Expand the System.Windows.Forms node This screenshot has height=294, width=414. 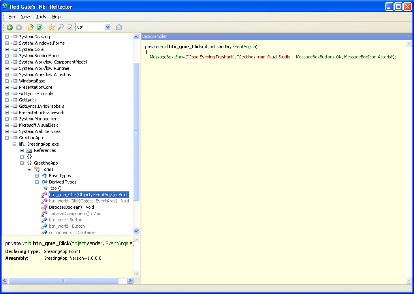(x=7, y=43)
